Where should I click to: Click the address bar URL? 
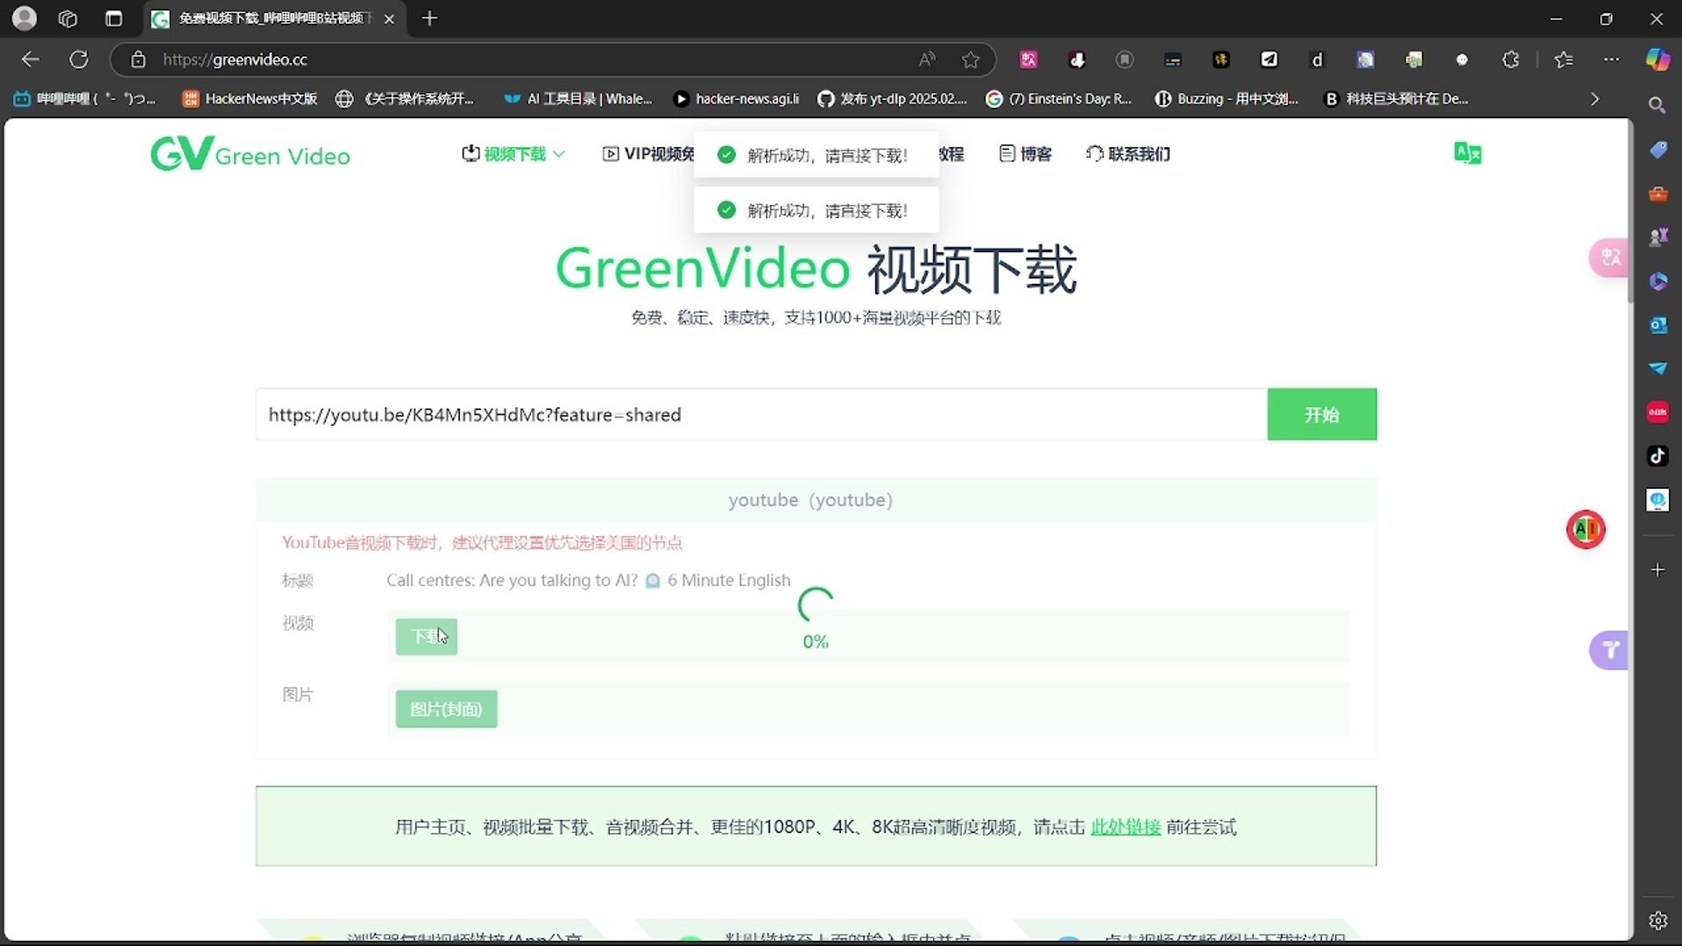(x=235, y=60)
